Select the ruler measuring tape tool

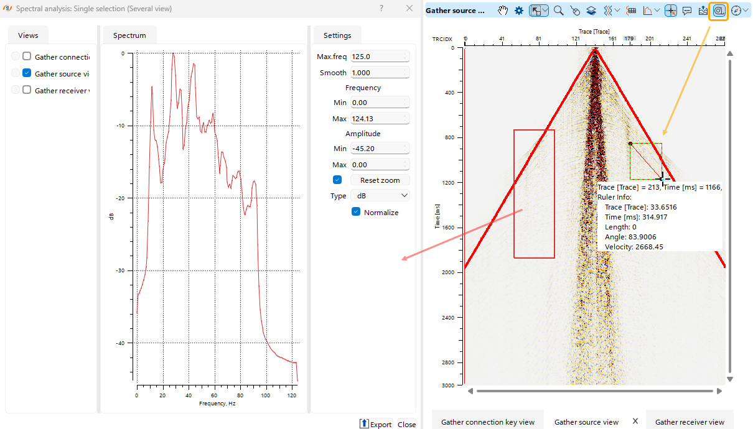point(719,11)
